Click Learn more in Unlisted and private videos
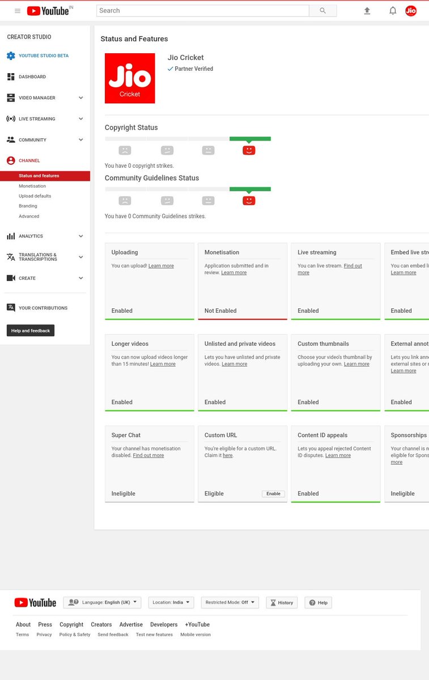Screen dimensions: 429x680 (x=235, y=364)
